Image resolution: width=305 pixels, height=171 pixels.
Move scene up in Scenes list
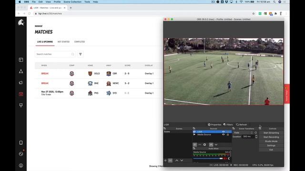pos(177,161)
